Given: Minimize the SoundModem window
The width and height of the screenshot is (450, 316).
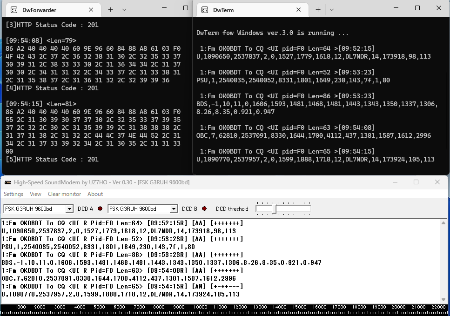Looking at the screenshot, I should click(395, 182).
